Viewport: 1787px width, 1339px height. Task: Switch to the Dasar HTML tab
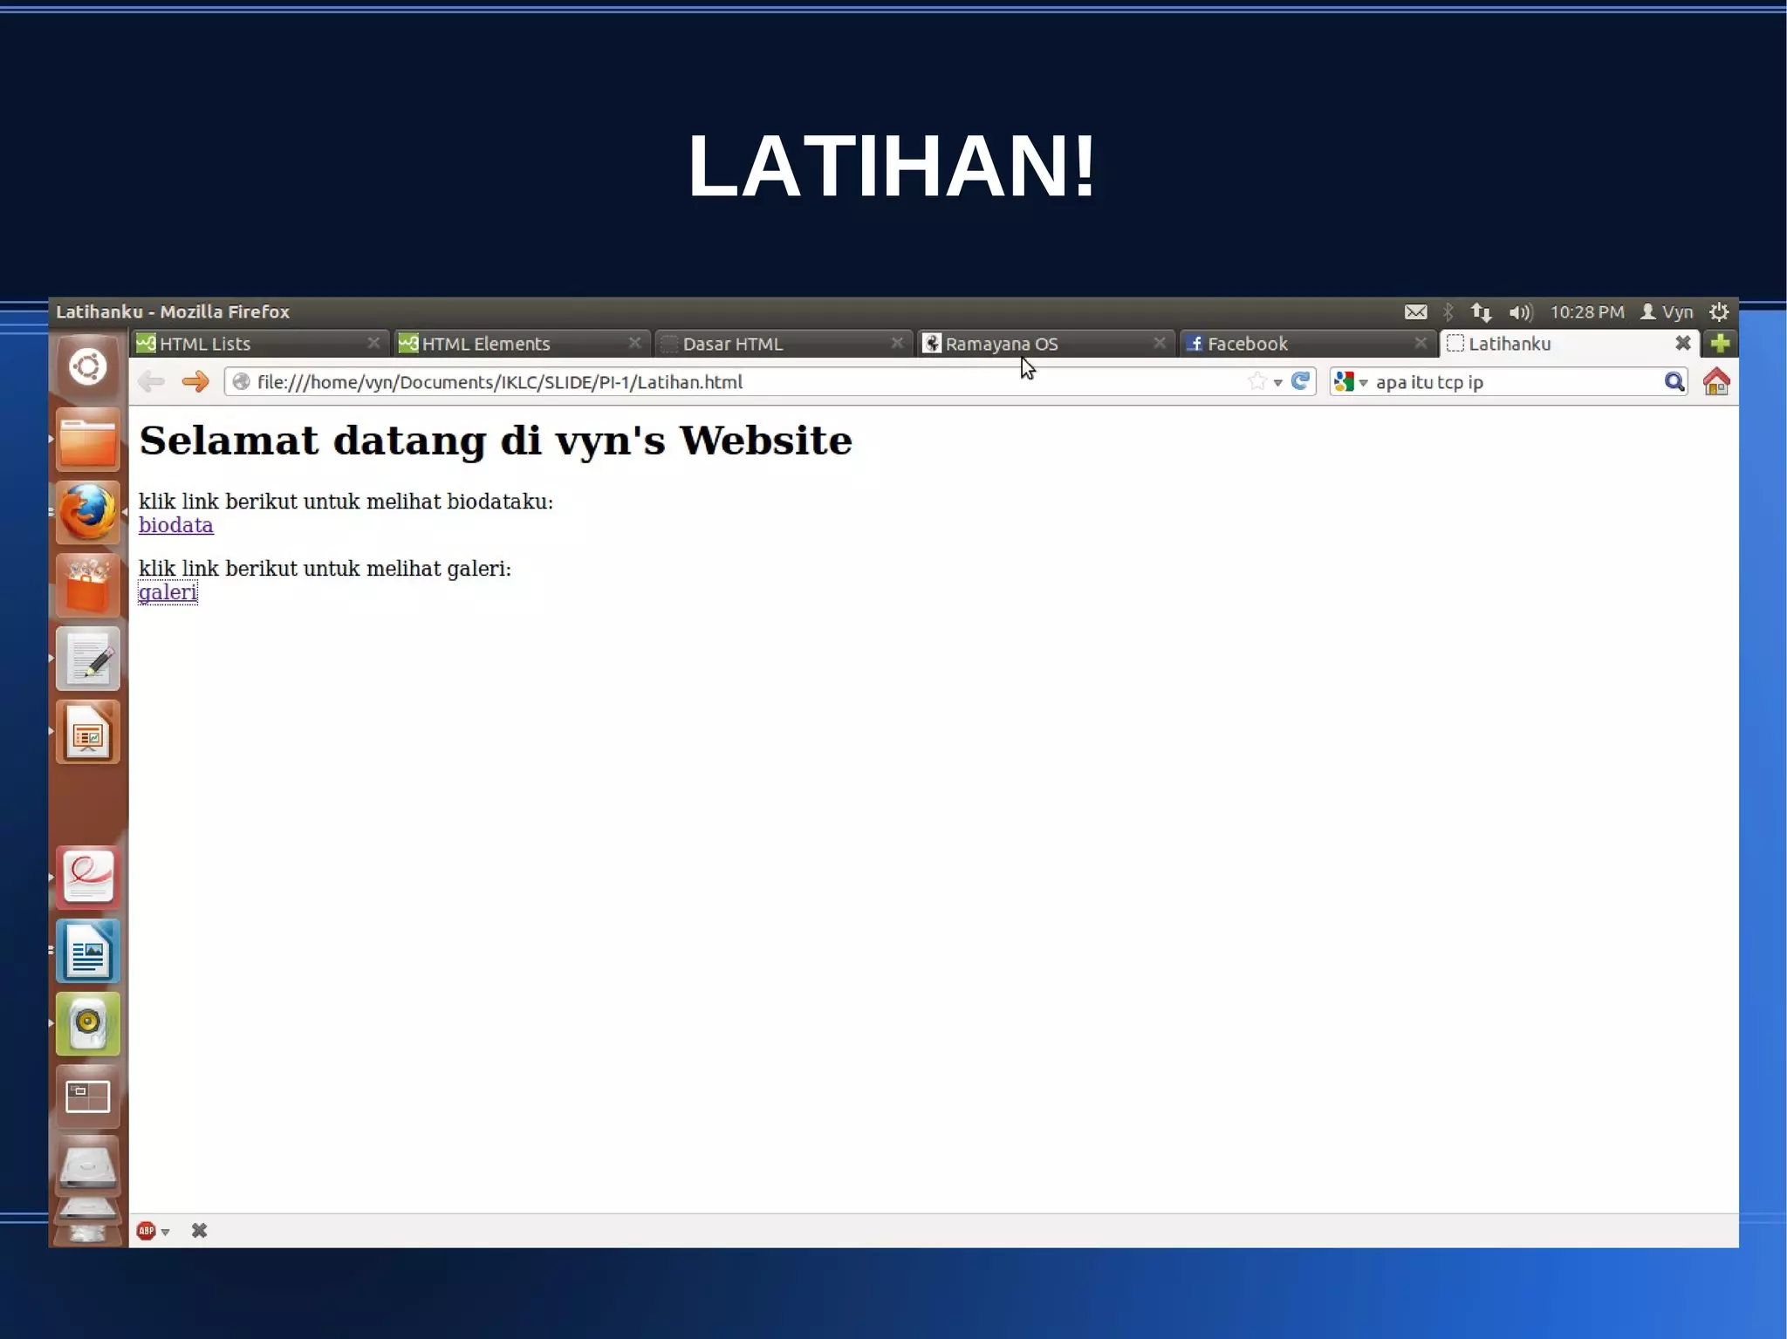[x=732, y=344]
